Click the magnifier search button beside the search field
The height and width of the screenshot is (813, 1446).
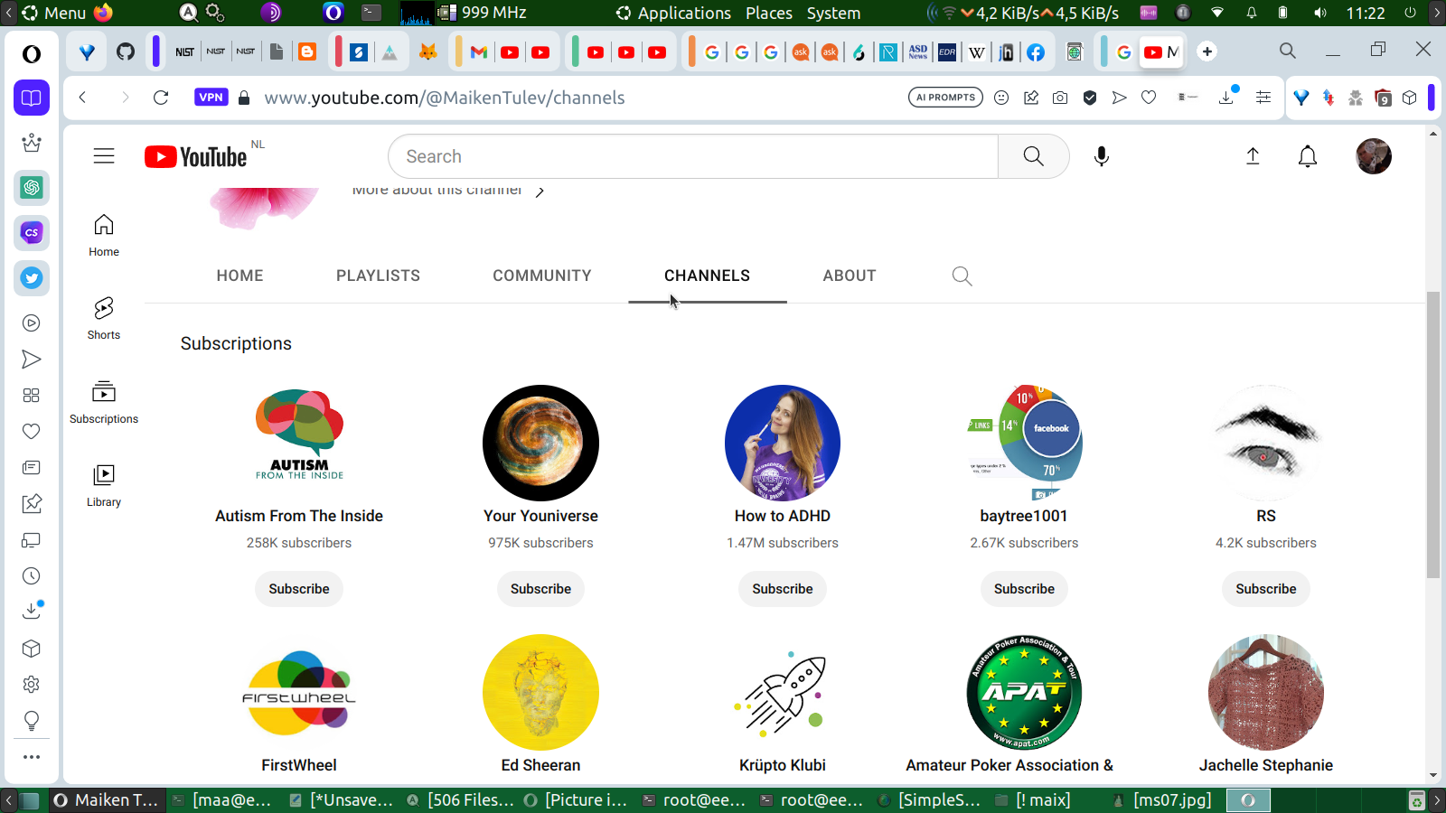(1033, 156)
